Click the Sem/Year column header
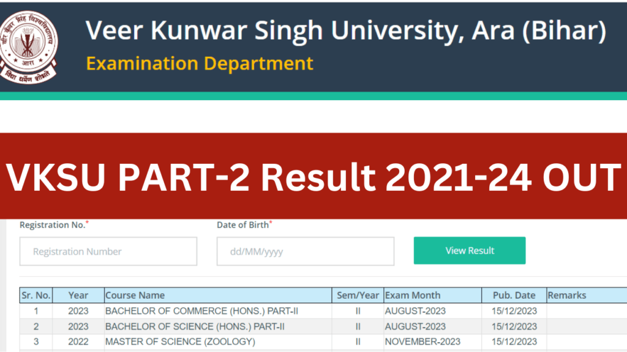Image resolution: width=627 pixels, height=352 pixels. tap(358, 295)
